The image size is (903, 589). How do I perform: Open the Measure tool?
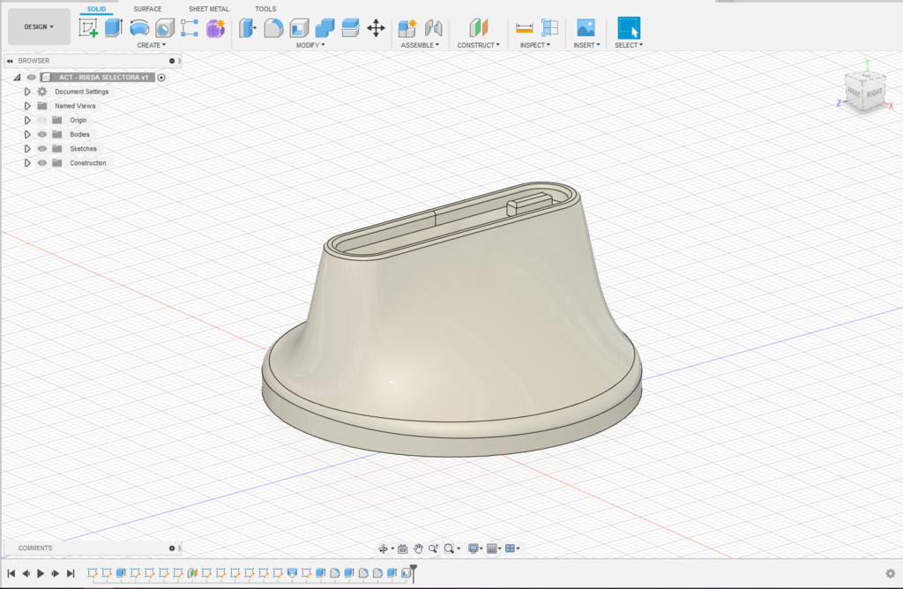pyautogui.click(x=525, y=28)
